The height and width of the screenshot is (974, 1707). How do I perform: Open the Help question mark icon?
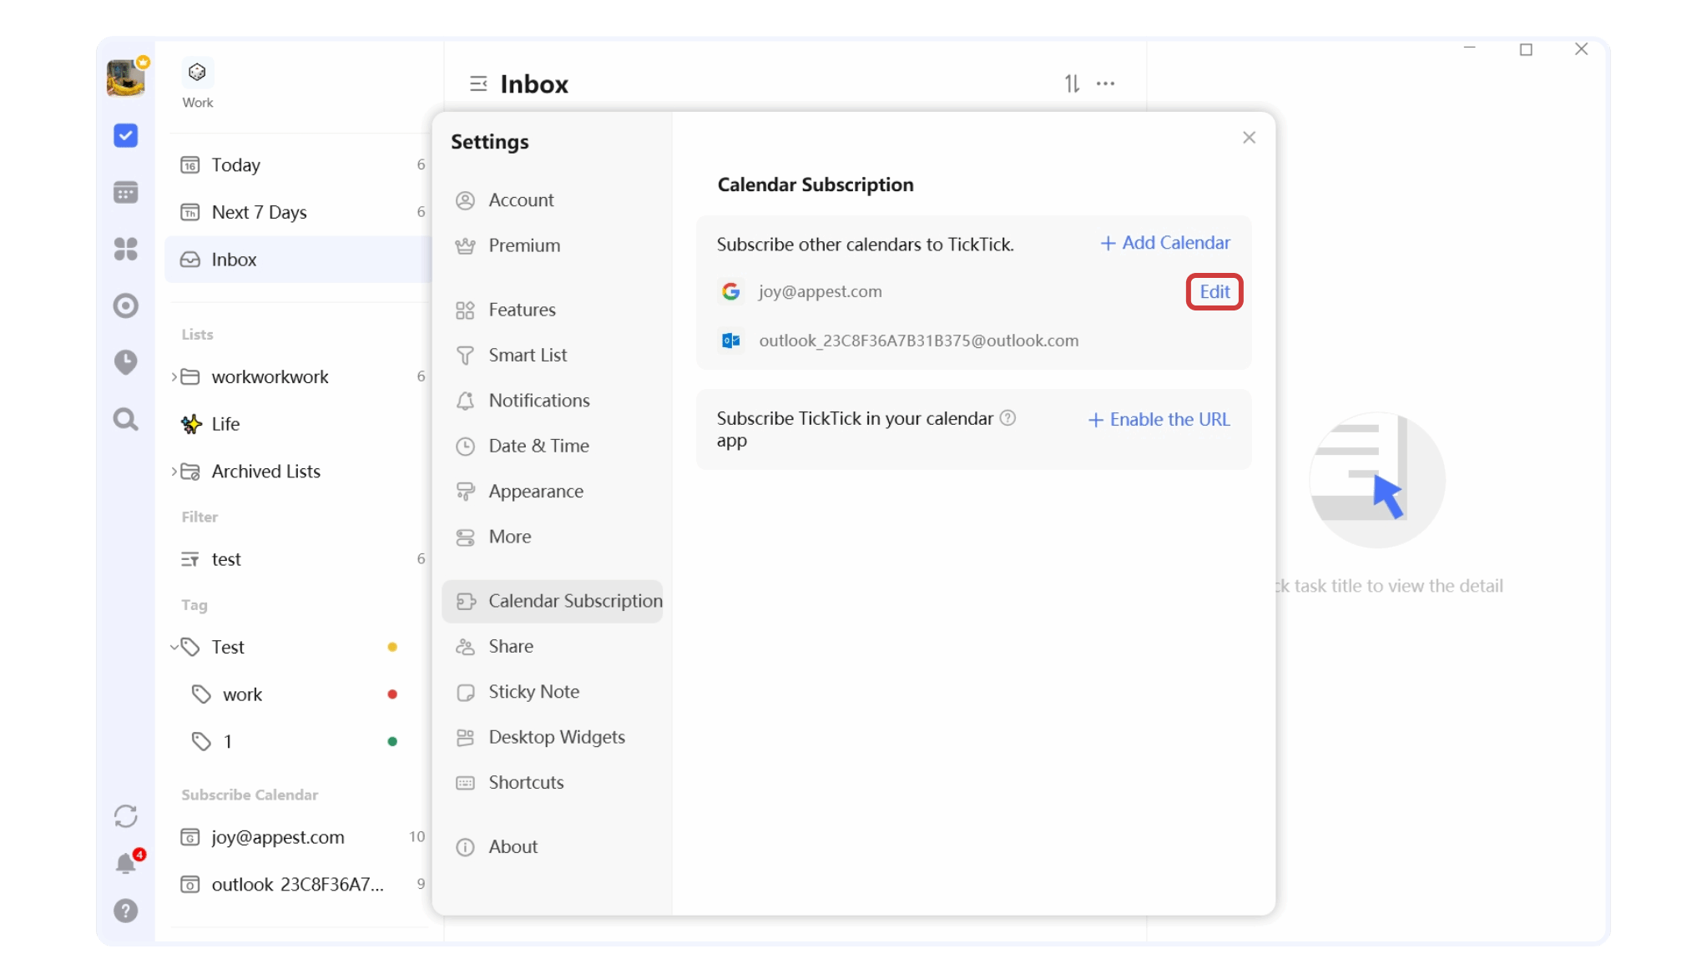pos(126,911)
